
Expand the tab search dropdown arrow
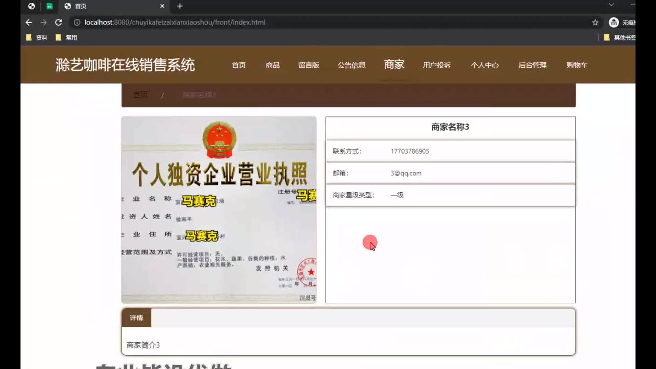point(611,5)
